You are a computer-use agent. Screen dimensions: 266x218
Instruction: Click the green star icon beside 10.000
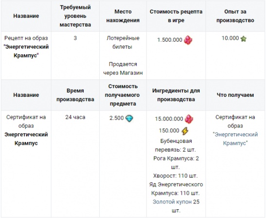244,39
